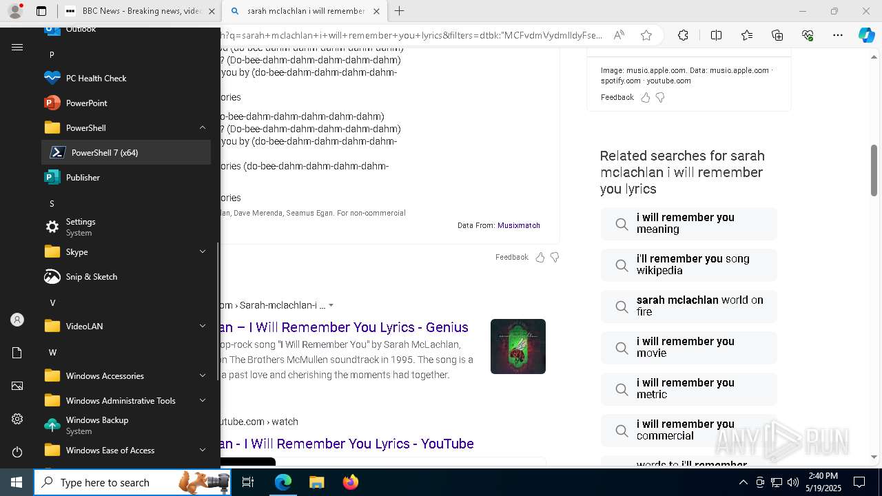Click taskbar search box
This screenshot has width=882, height=496.
click(x=133, y=482)
